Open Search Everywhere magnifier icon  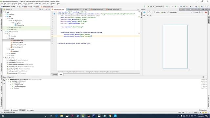pyautogui.click(x=205, y=7)
